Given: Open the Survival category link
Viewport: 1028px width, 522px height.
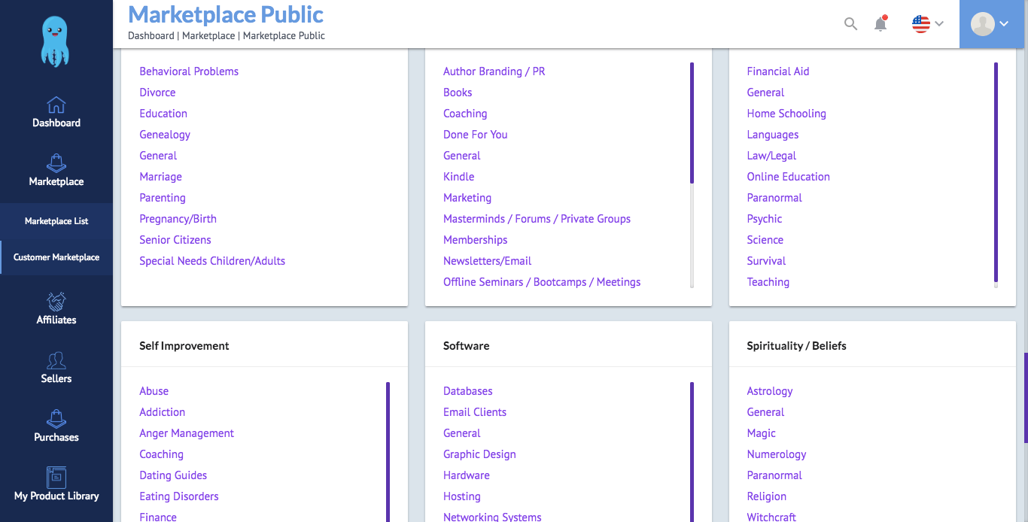Looking at the screenshot, I should [x=766, y=261].
